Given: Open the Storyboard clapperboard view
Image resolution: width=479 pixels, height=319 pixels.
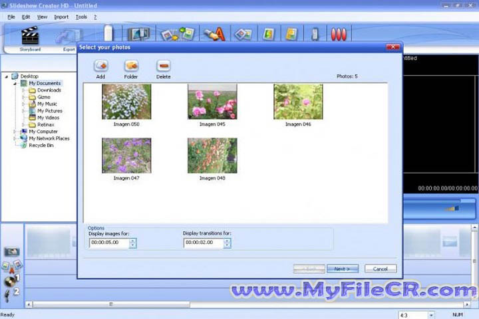Looking at the screenshot, I should pyautogui.click(x=30, y=35).
